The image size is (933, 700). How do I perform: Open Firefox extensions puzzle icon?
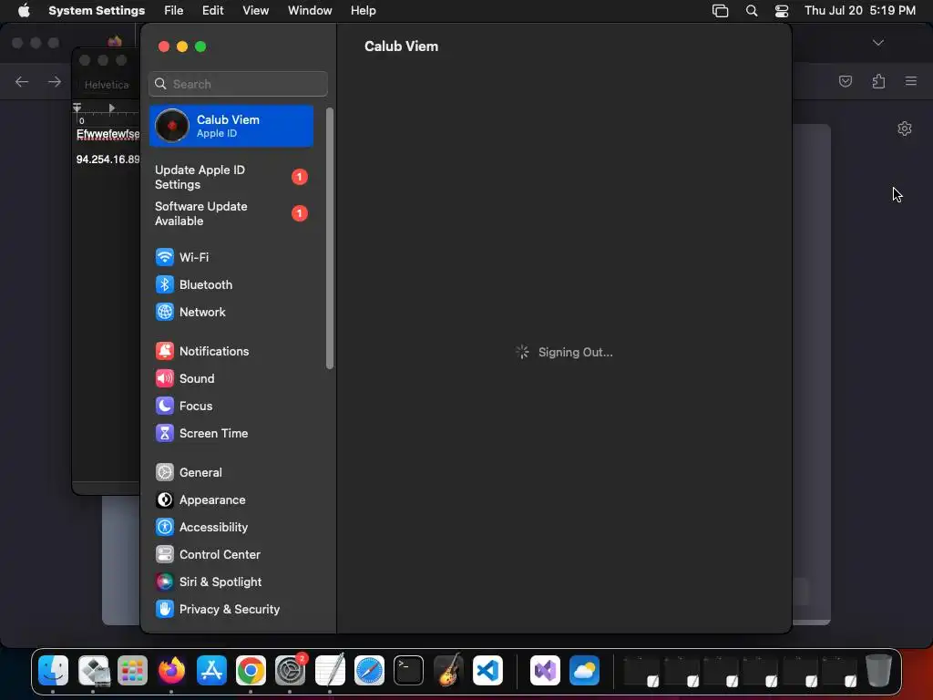(878, 81)
